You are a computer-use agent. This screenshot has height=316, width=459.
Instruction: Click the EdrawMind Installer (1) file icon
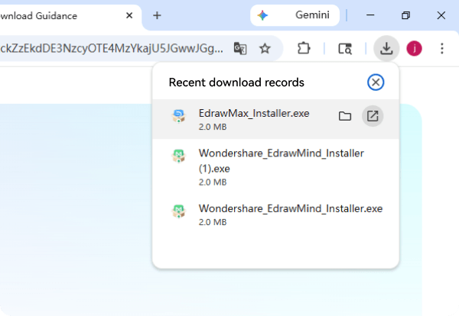click(x=178, y=156)
